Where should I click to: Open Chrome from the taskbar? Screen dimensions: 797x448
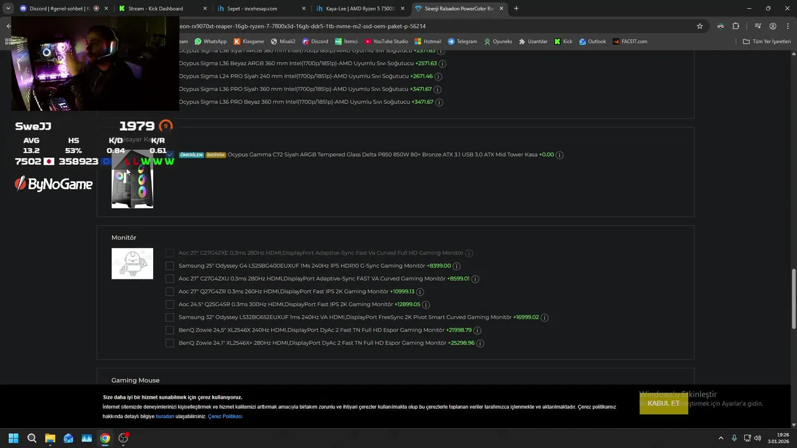(105, 438)
